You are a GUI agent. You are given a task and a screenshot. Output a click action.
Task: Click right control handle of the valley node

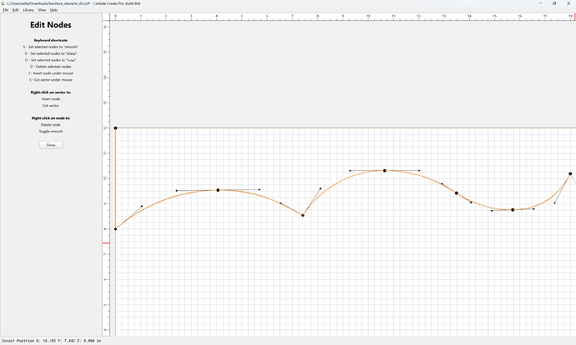(533, 209)
